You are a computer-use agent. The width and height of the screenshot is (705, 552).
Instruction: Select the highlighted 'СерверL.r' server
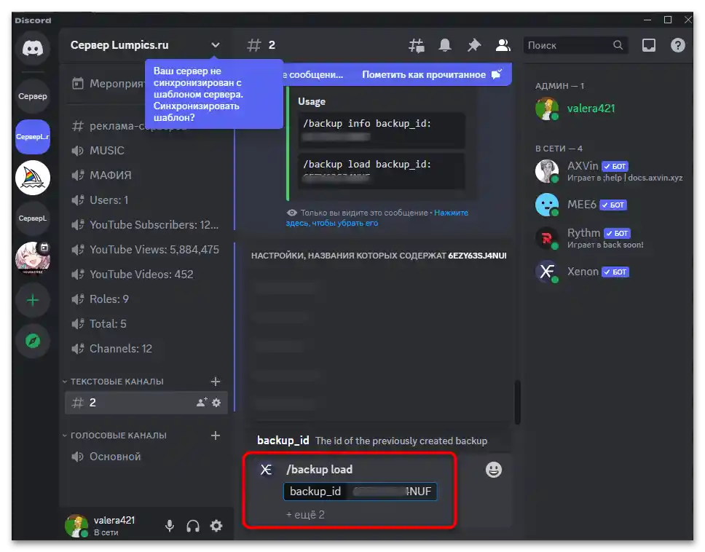point(32,137)
